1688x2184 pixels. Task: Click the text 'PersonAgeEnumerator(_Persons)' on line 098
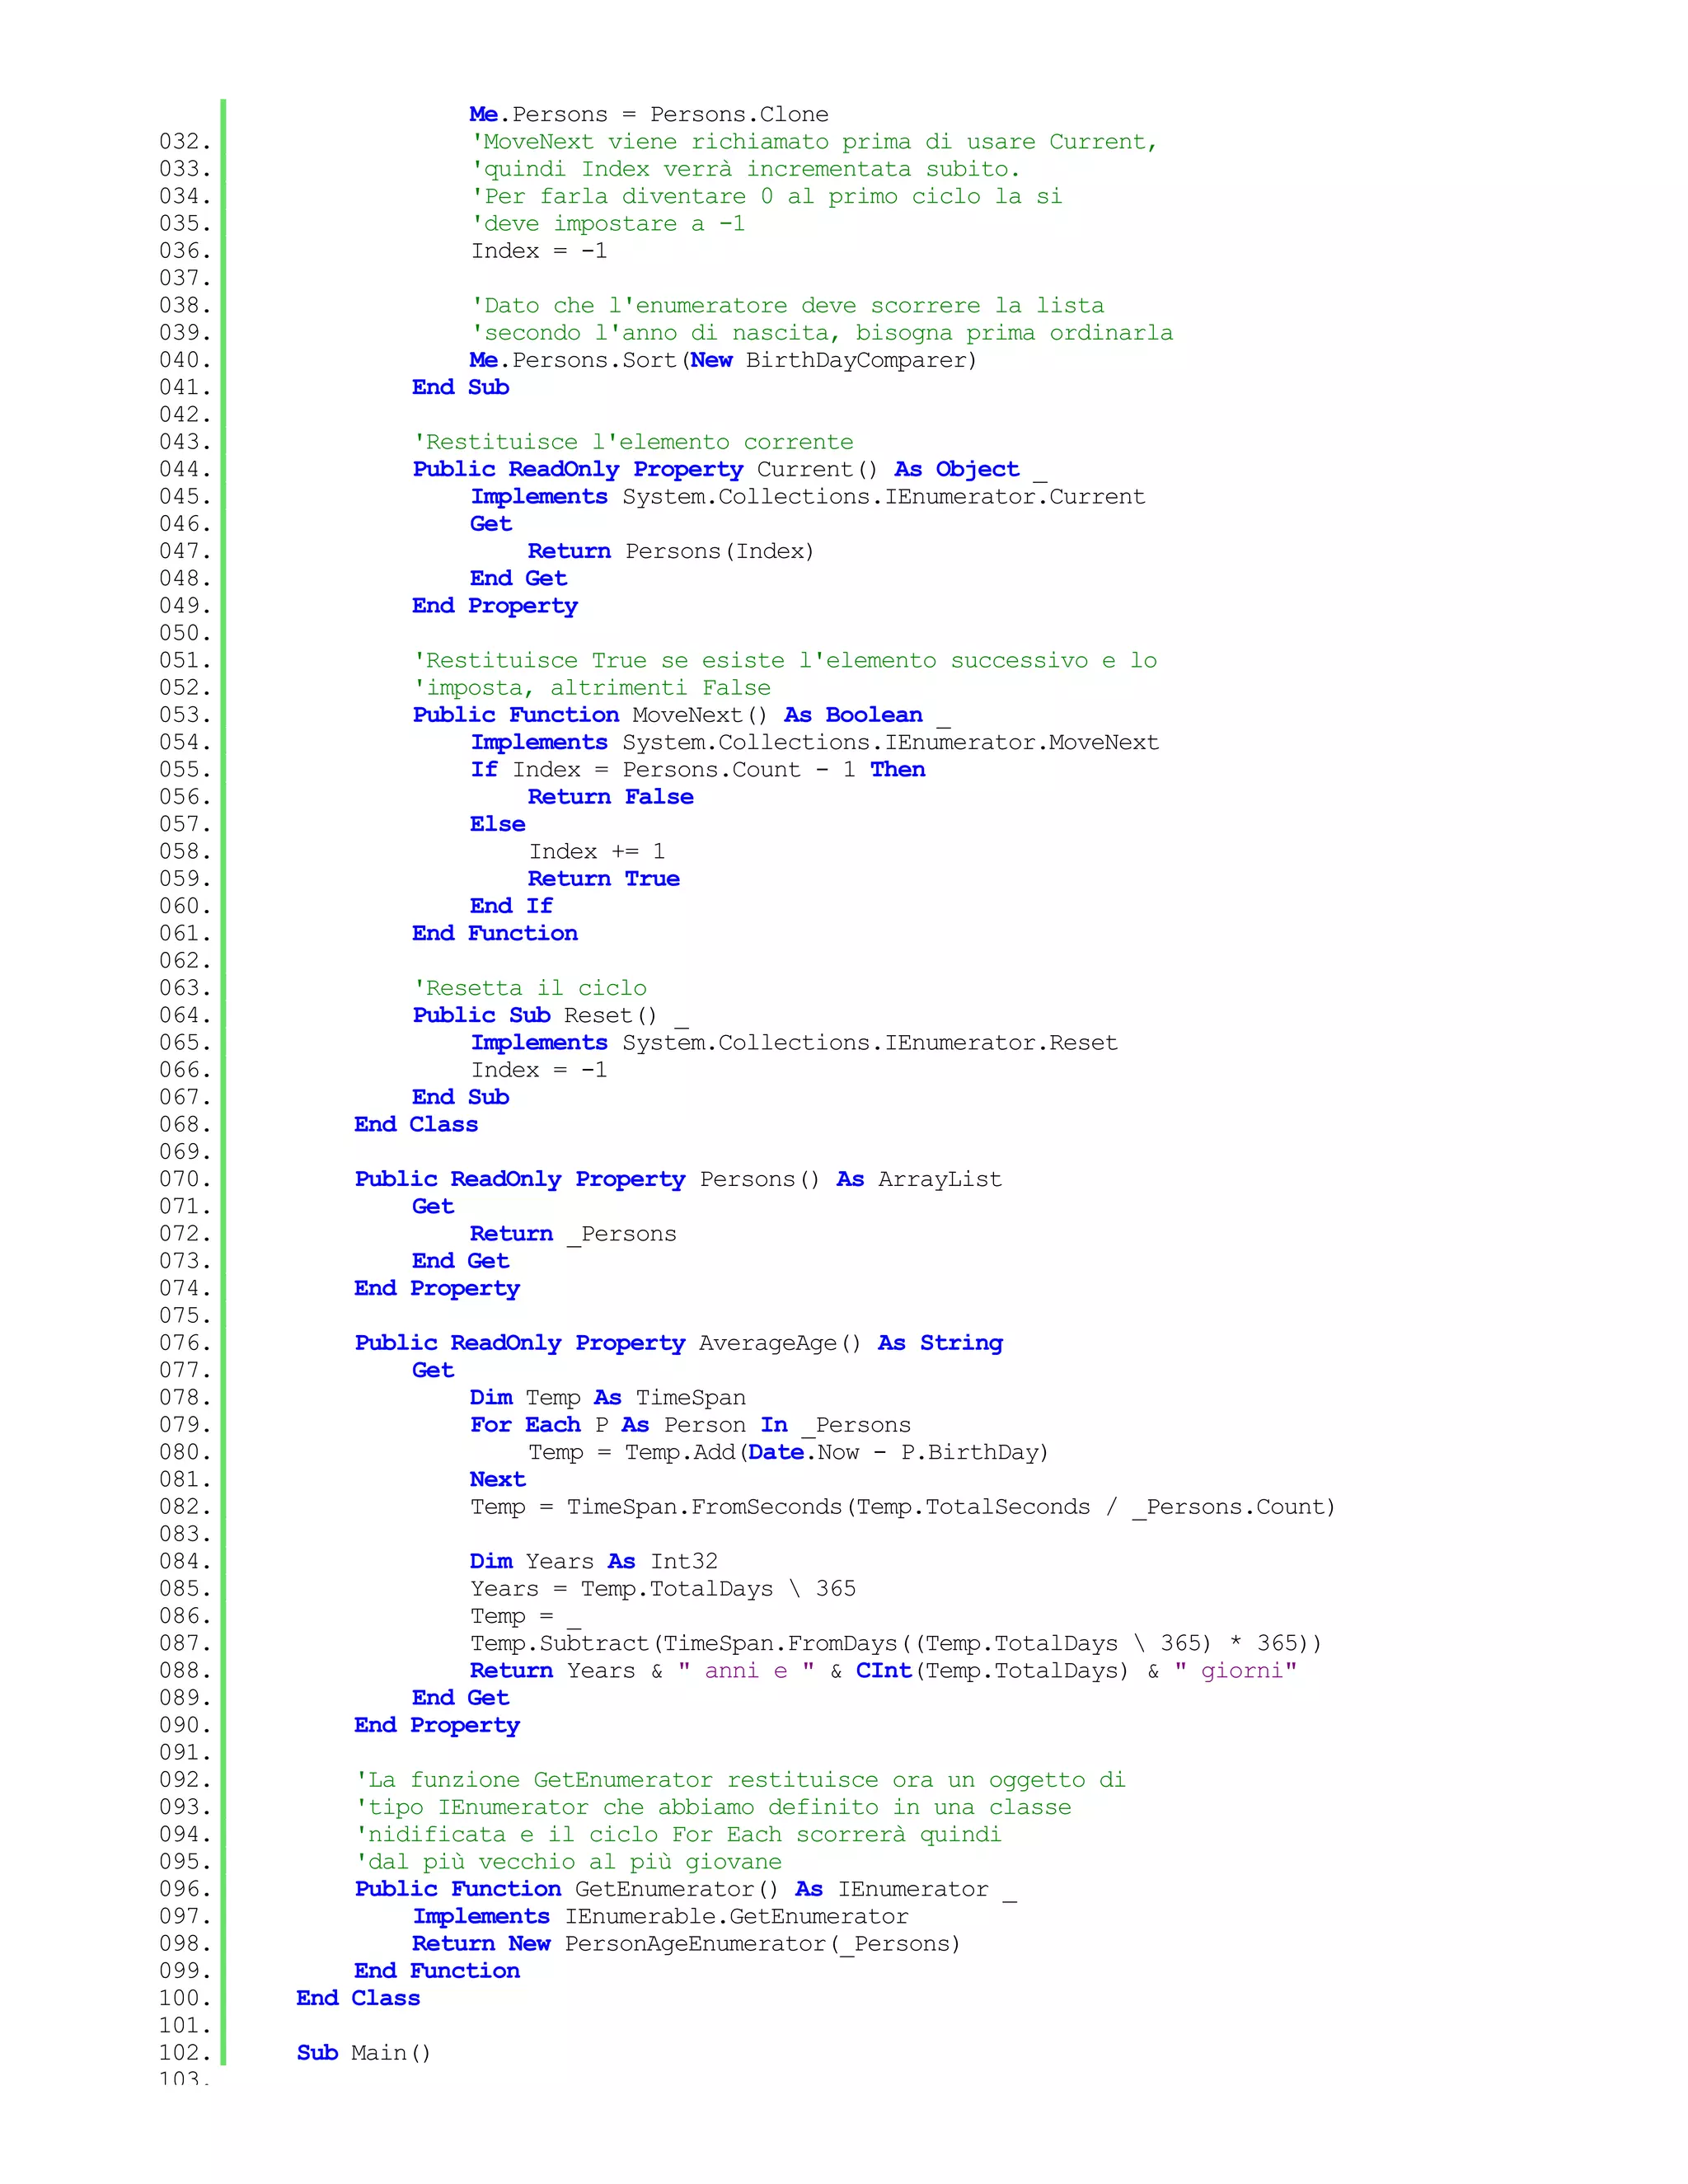[x=762, y=1944]
